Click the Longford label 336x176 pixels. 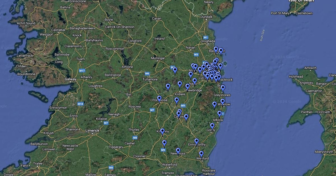pyautogui.click(x=135, y=41)
